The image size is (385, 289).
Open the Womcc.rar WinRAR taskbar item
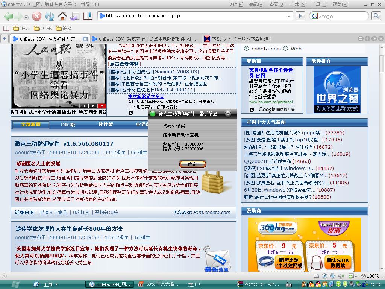tap(259, 284)
